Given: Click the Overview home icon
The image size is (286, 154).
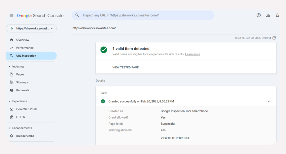Looking at the screenshot, I should coord(11,40).
